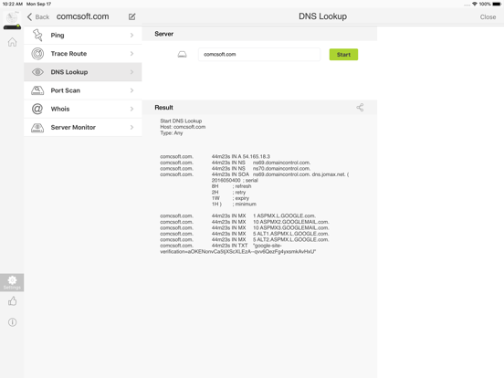The height and width of the screenshot is (378, 504).
Task: Tap the 'Type: Any' result line
Action: [x=172, y=133]
